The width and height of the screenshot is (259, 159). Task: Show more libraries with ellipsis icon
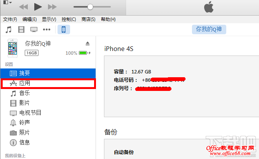pyautogui.click(x=46, y=30)
